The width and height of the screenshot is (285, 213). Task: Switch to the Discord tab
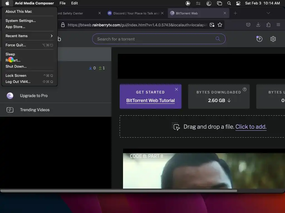pyautogui.click(x=136, y=13)
